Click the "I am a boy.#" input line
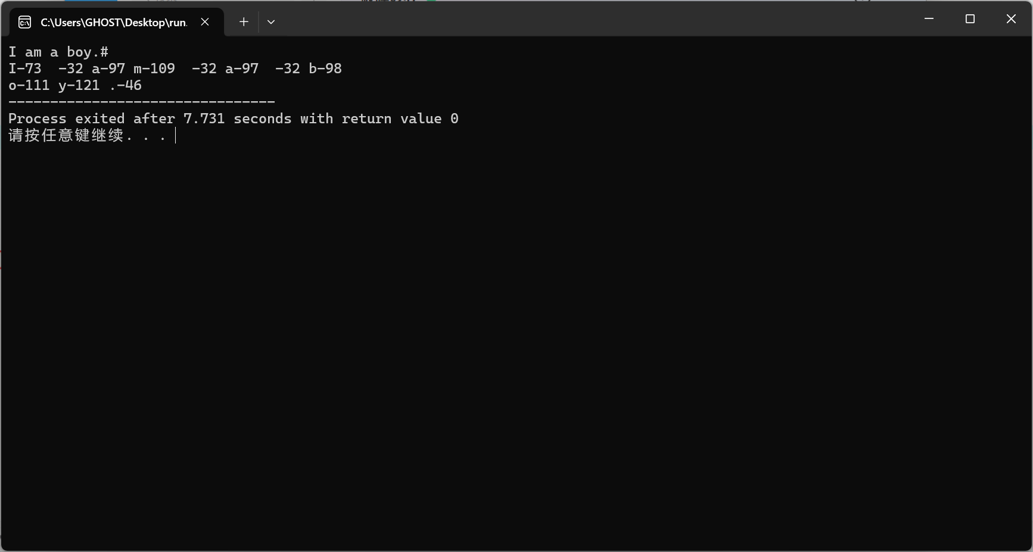The width and height of the screenshot is (1033, 552). click(x=58, y=52)
